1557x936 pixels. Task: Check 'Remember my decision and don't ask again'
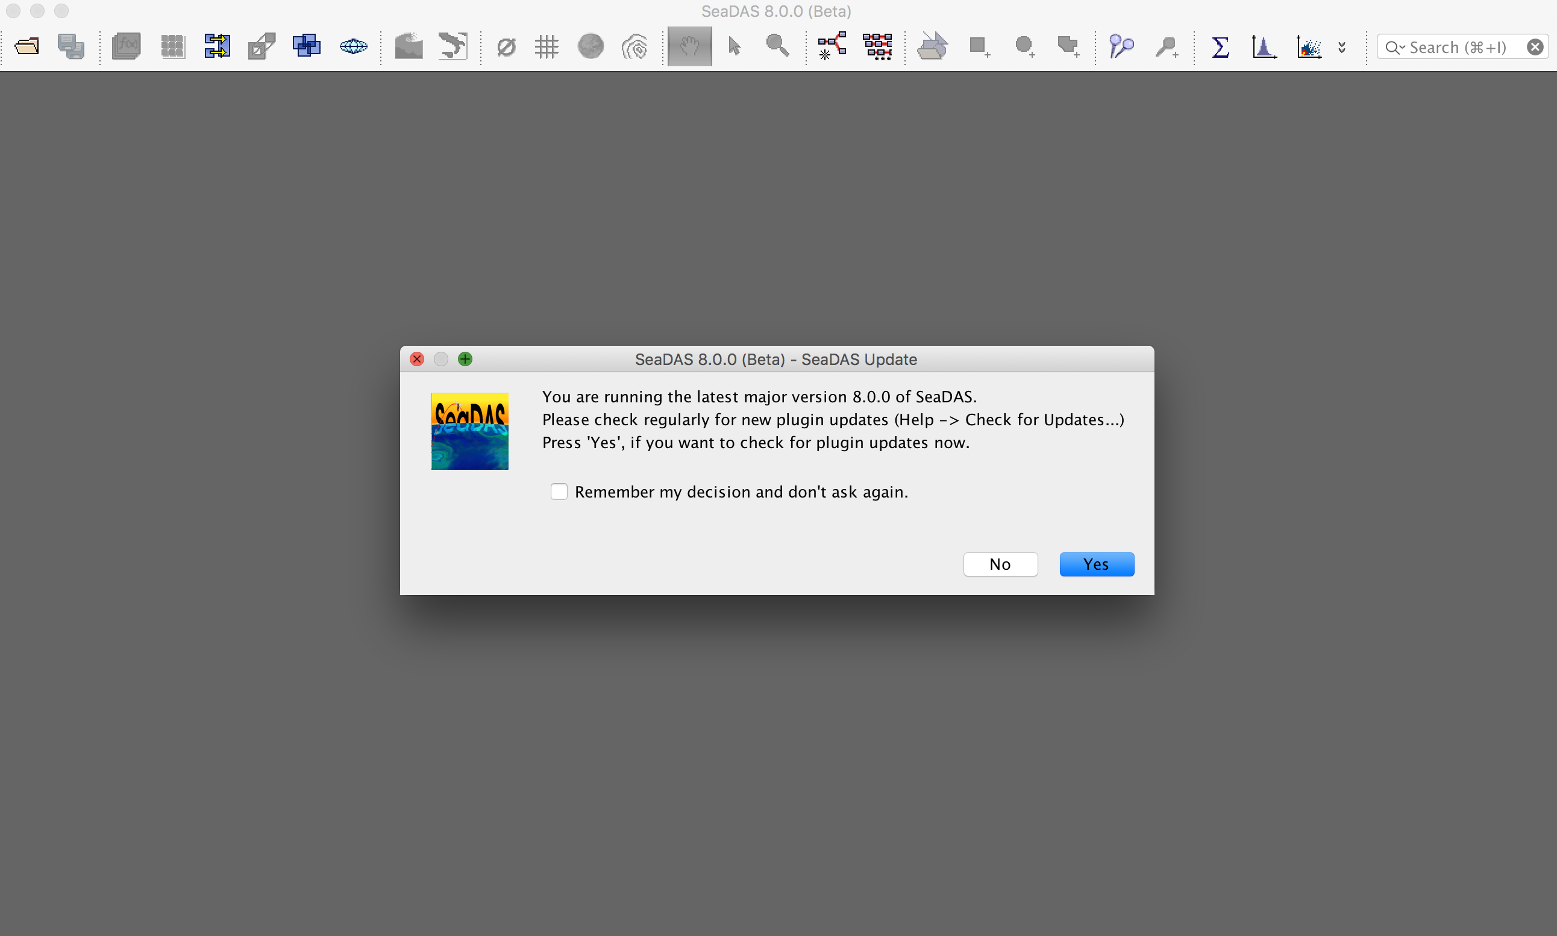click(x=559, y=491)
